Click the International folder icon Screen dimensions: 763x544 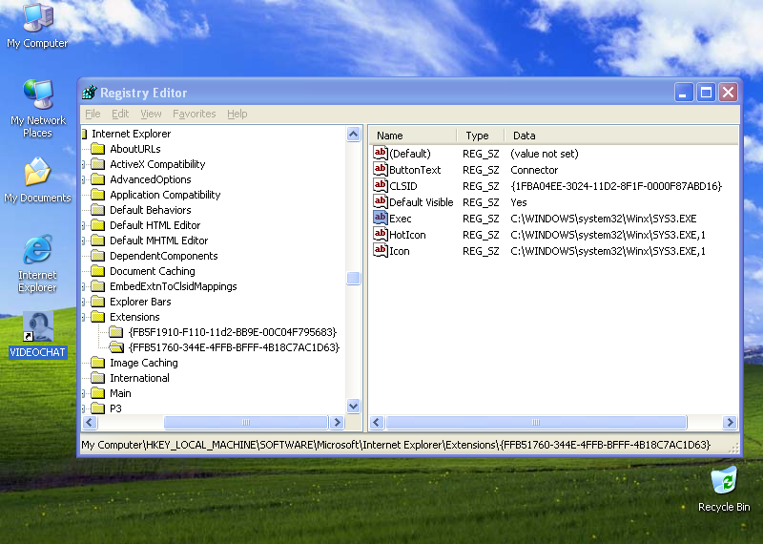coord(98,377)
